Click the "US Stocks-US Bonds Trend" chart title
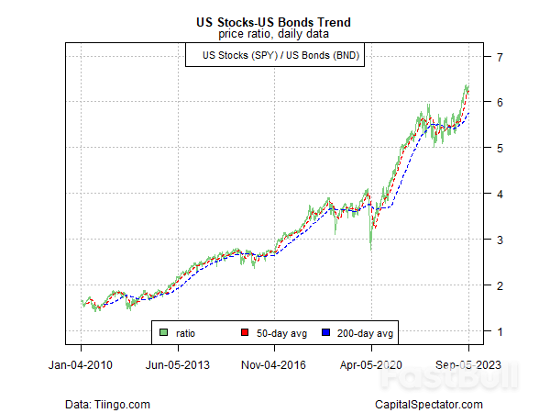The image size is (550, 413). pos(274,22)
